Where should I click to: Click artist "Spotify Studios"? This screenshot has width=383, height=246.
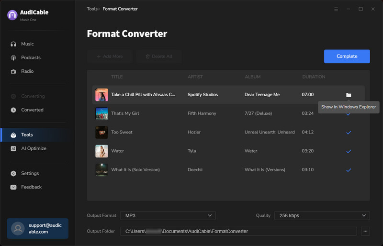tap(203, 95)
